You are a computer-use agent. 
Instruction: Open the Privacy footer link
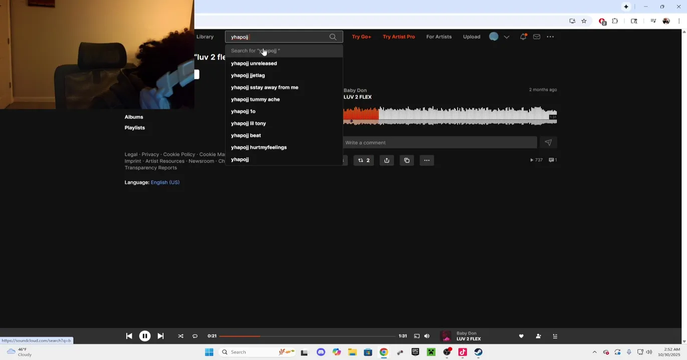point(150,154)
